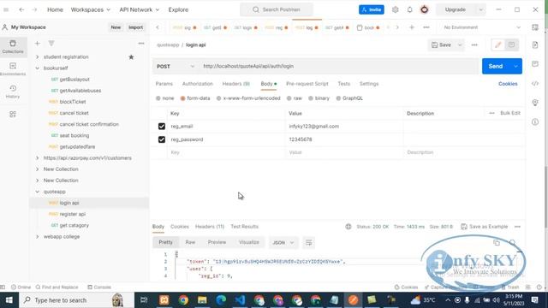Click the Save button
Screen dimensions: 548x308
point(442,45)
